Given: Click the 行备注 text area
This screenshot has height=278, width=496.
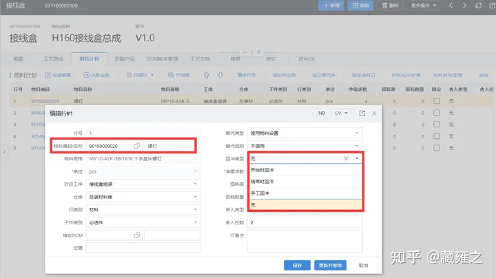Looking at the screenshot, I should (x=304, y=241).
